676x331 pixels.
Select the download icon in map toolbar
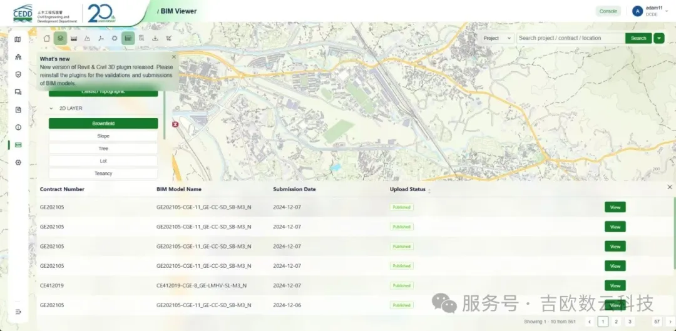[x=155, y=38]
